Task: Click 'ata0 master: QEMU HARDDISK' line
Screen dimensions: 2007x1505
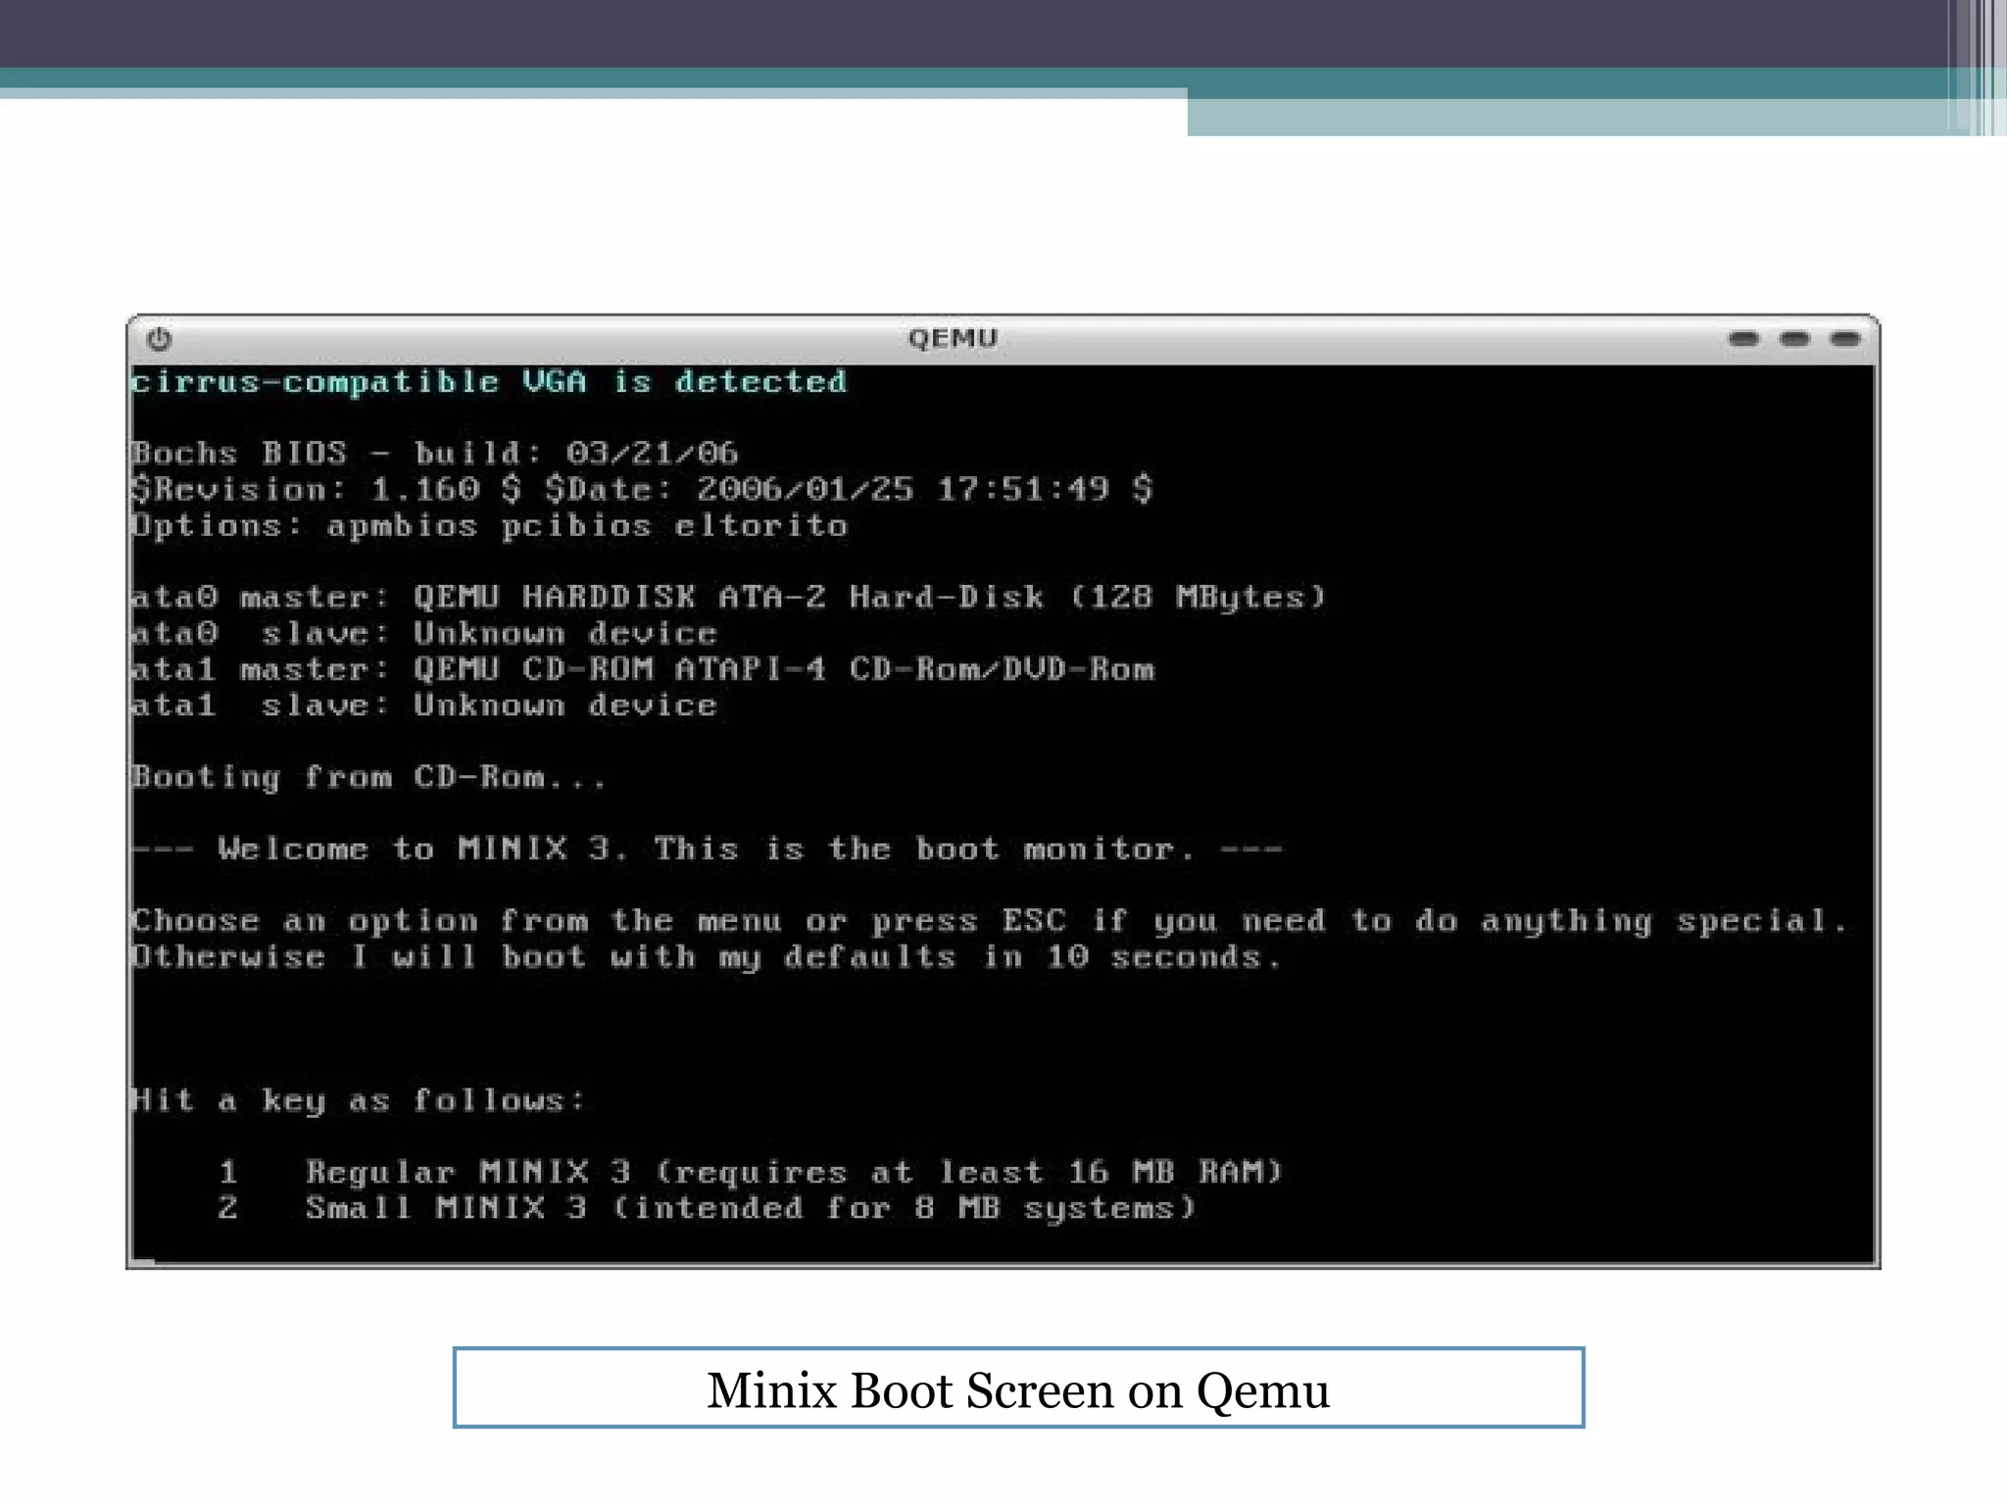Action: click(x=728, y=597)
